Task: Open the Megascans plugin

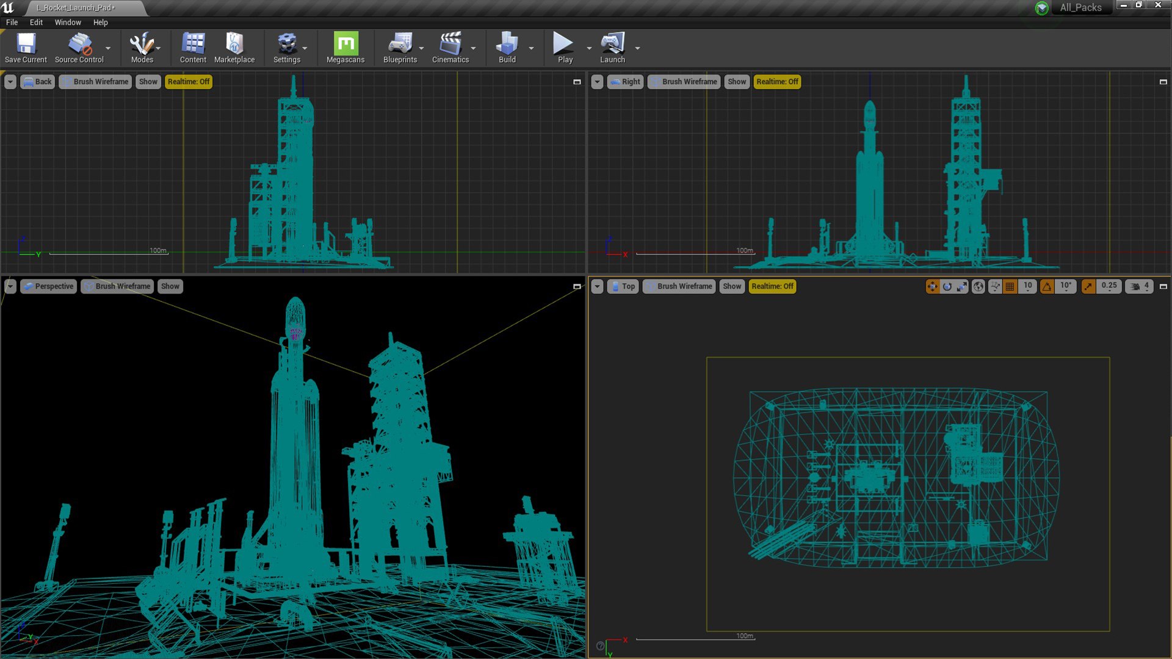Action: [x=345, y=48]
